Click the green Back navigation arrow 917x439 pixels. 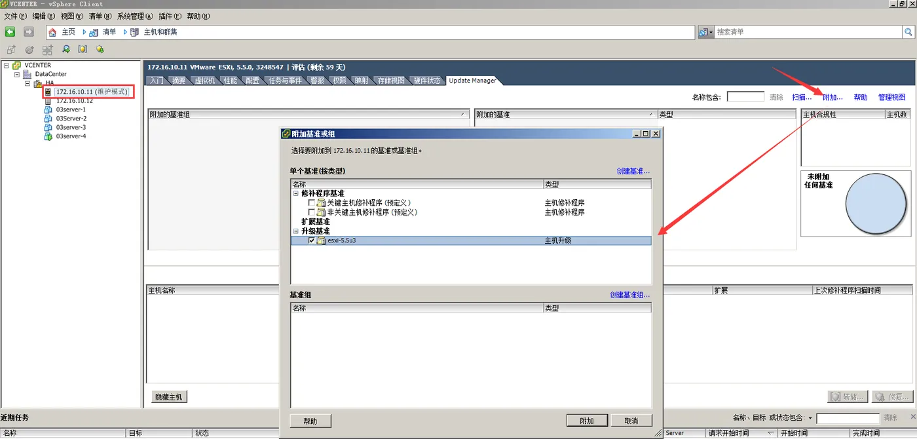click(x=10, y=31)
